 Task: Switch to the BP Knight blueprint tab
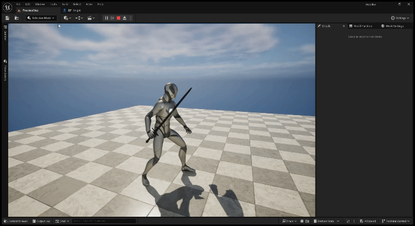(x=72, y=10)
